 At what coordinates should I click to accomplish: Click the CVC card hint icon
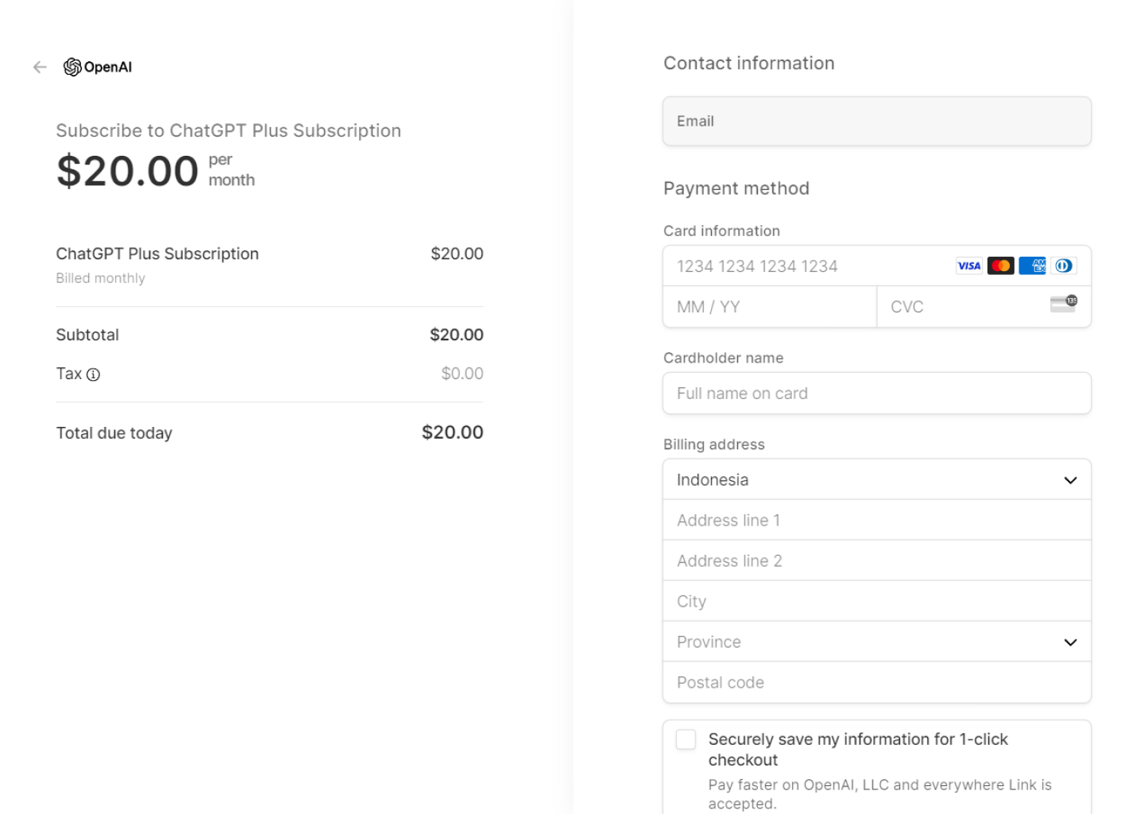point(1063,304)
